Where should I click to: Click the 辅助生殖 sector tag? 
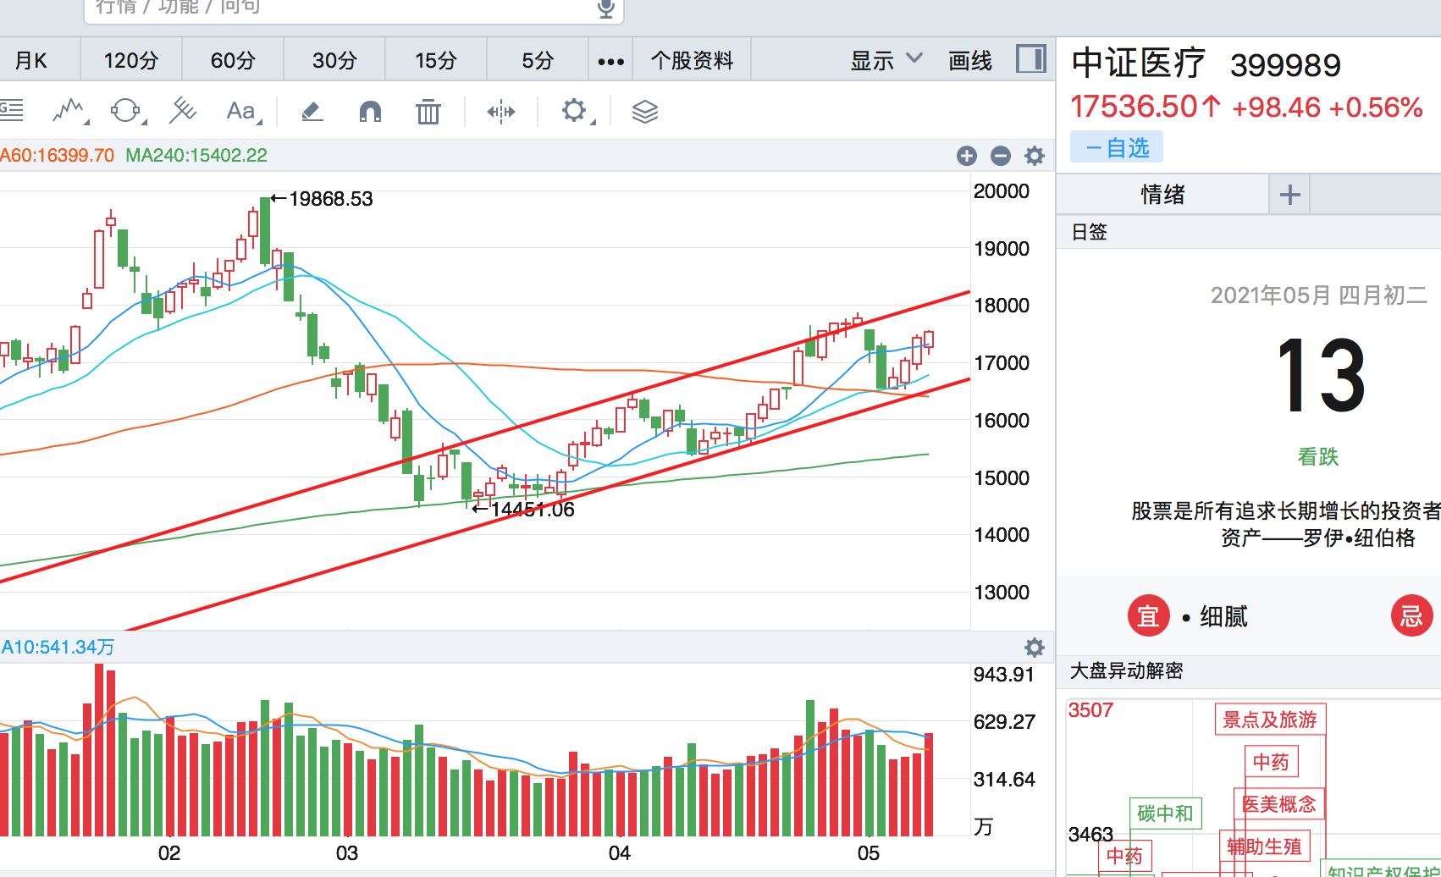(x=1264, y=846)
